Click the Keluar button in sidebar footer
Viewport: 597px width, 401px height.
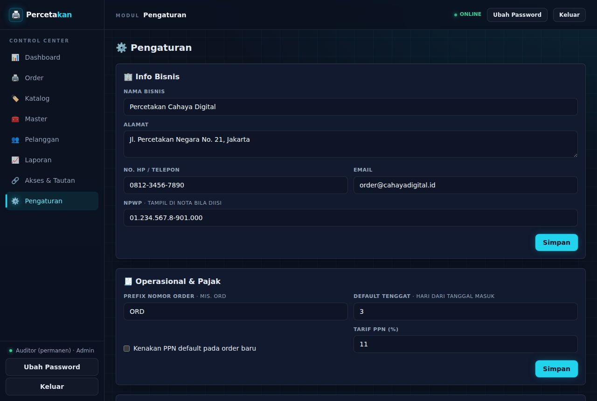(52, 387)
